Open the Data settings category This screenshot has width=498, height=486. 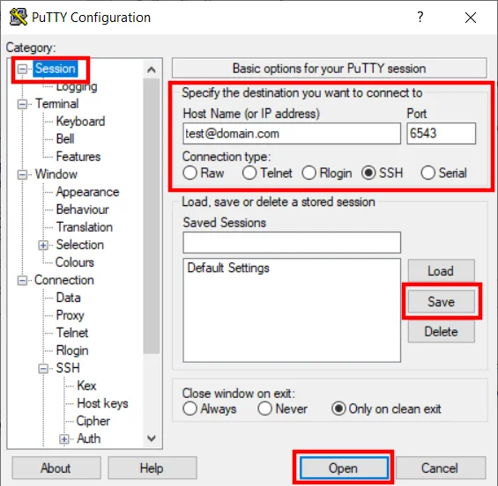[x=68, y=298]
